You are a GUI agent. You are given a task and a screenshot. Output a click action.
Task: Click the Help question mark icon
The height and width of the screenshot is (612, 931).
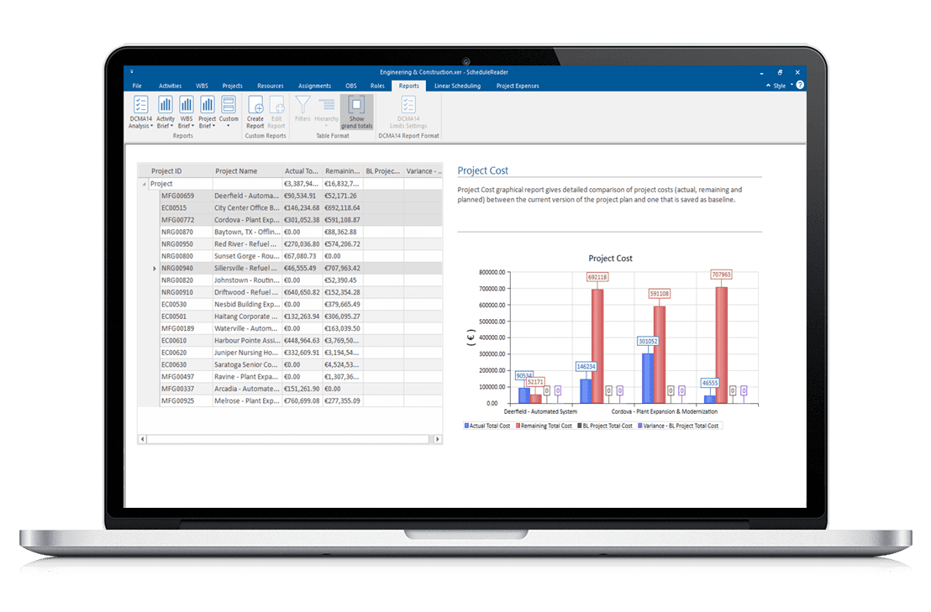[x=799, y=85]
